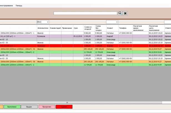171x113 pixels.
Task: Click the Сумма со скидкой column header
Action: (x=89, y=28)
